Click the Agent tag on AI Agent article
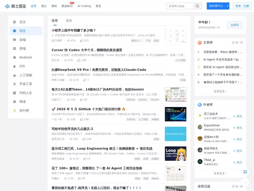 click(155, 178)
